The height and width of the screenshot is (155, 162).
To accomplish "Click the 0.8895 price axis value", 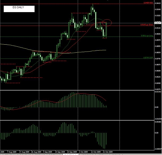I will [158, 46].
